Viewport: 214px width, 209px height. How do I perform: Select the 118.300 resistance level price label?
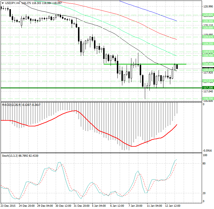(208, 64)
